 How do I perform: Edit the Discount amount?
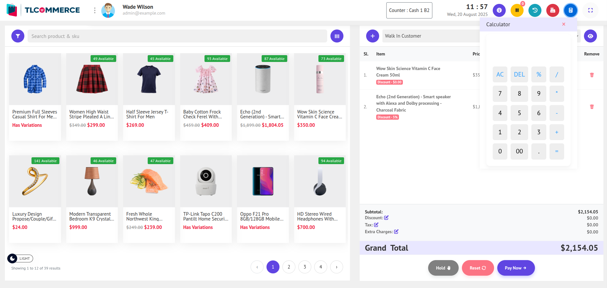click(x=386, y=218)
